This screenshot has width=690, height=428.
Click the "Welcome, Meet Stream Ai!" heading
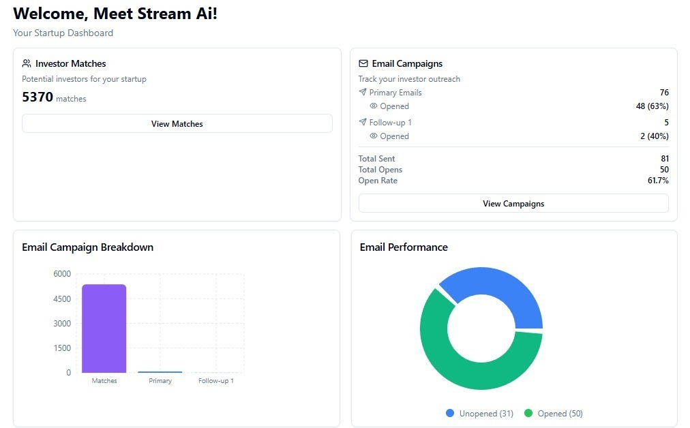click(115, 14)
